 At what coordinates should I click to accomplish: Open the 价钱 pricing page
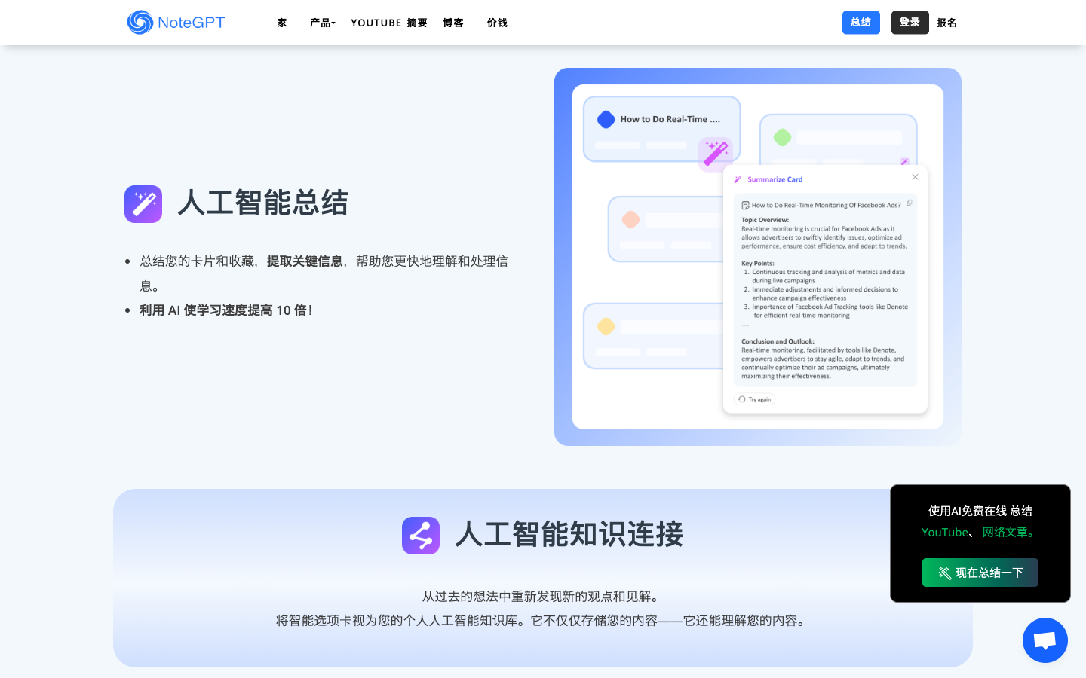[497, 23]
